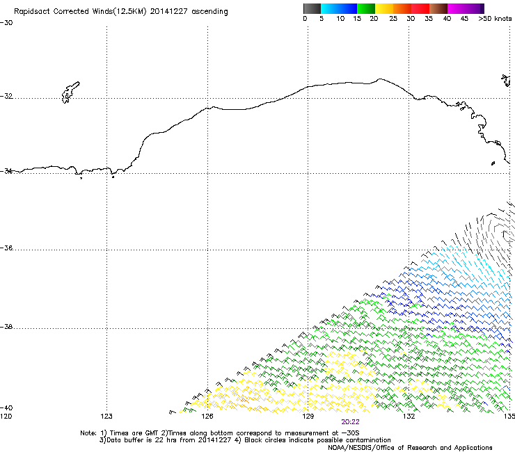The width and height of the screenshot is (515, 452).
Task: Click the "Data buffer is 22 hrs" note line
Action: pyautogui.click(x=245, y=440)
